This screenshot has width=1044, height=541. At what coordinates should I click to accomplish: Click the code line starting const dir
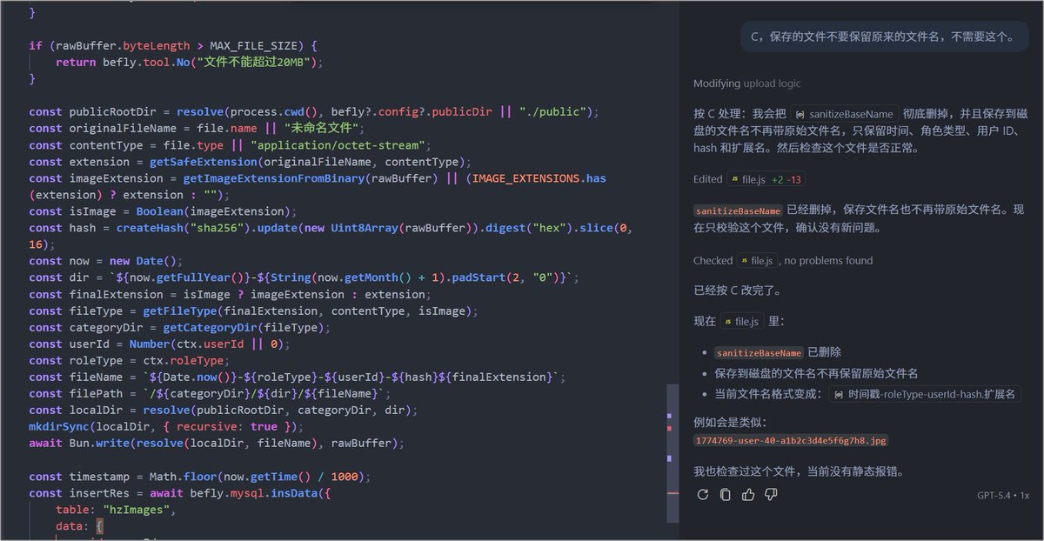pos(304,277)
